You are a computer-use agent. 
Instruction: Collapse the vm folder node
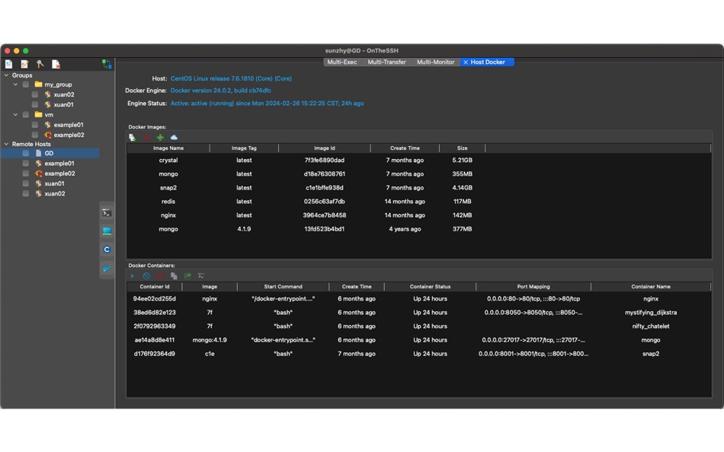click(16, 114)
